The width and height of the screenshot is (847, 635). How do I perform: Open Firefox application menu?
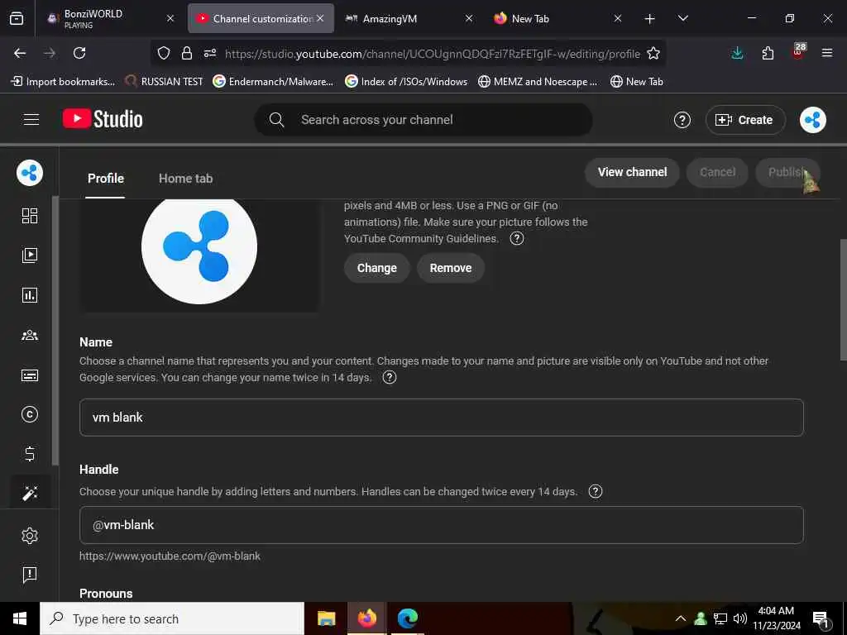click(826, 53)
